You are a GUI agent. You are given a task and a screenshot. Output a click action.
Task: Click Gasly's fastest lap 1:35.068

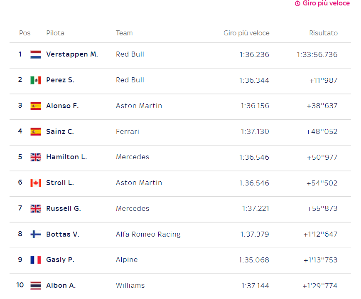(254, 260)
